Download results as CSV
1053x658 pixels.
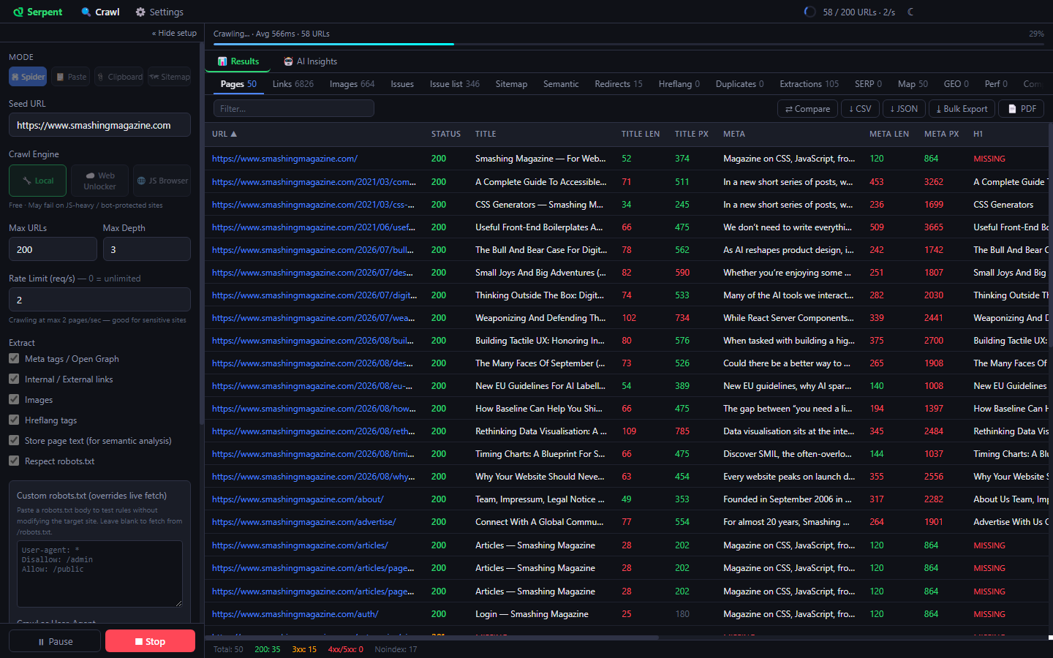click(860, 108)
